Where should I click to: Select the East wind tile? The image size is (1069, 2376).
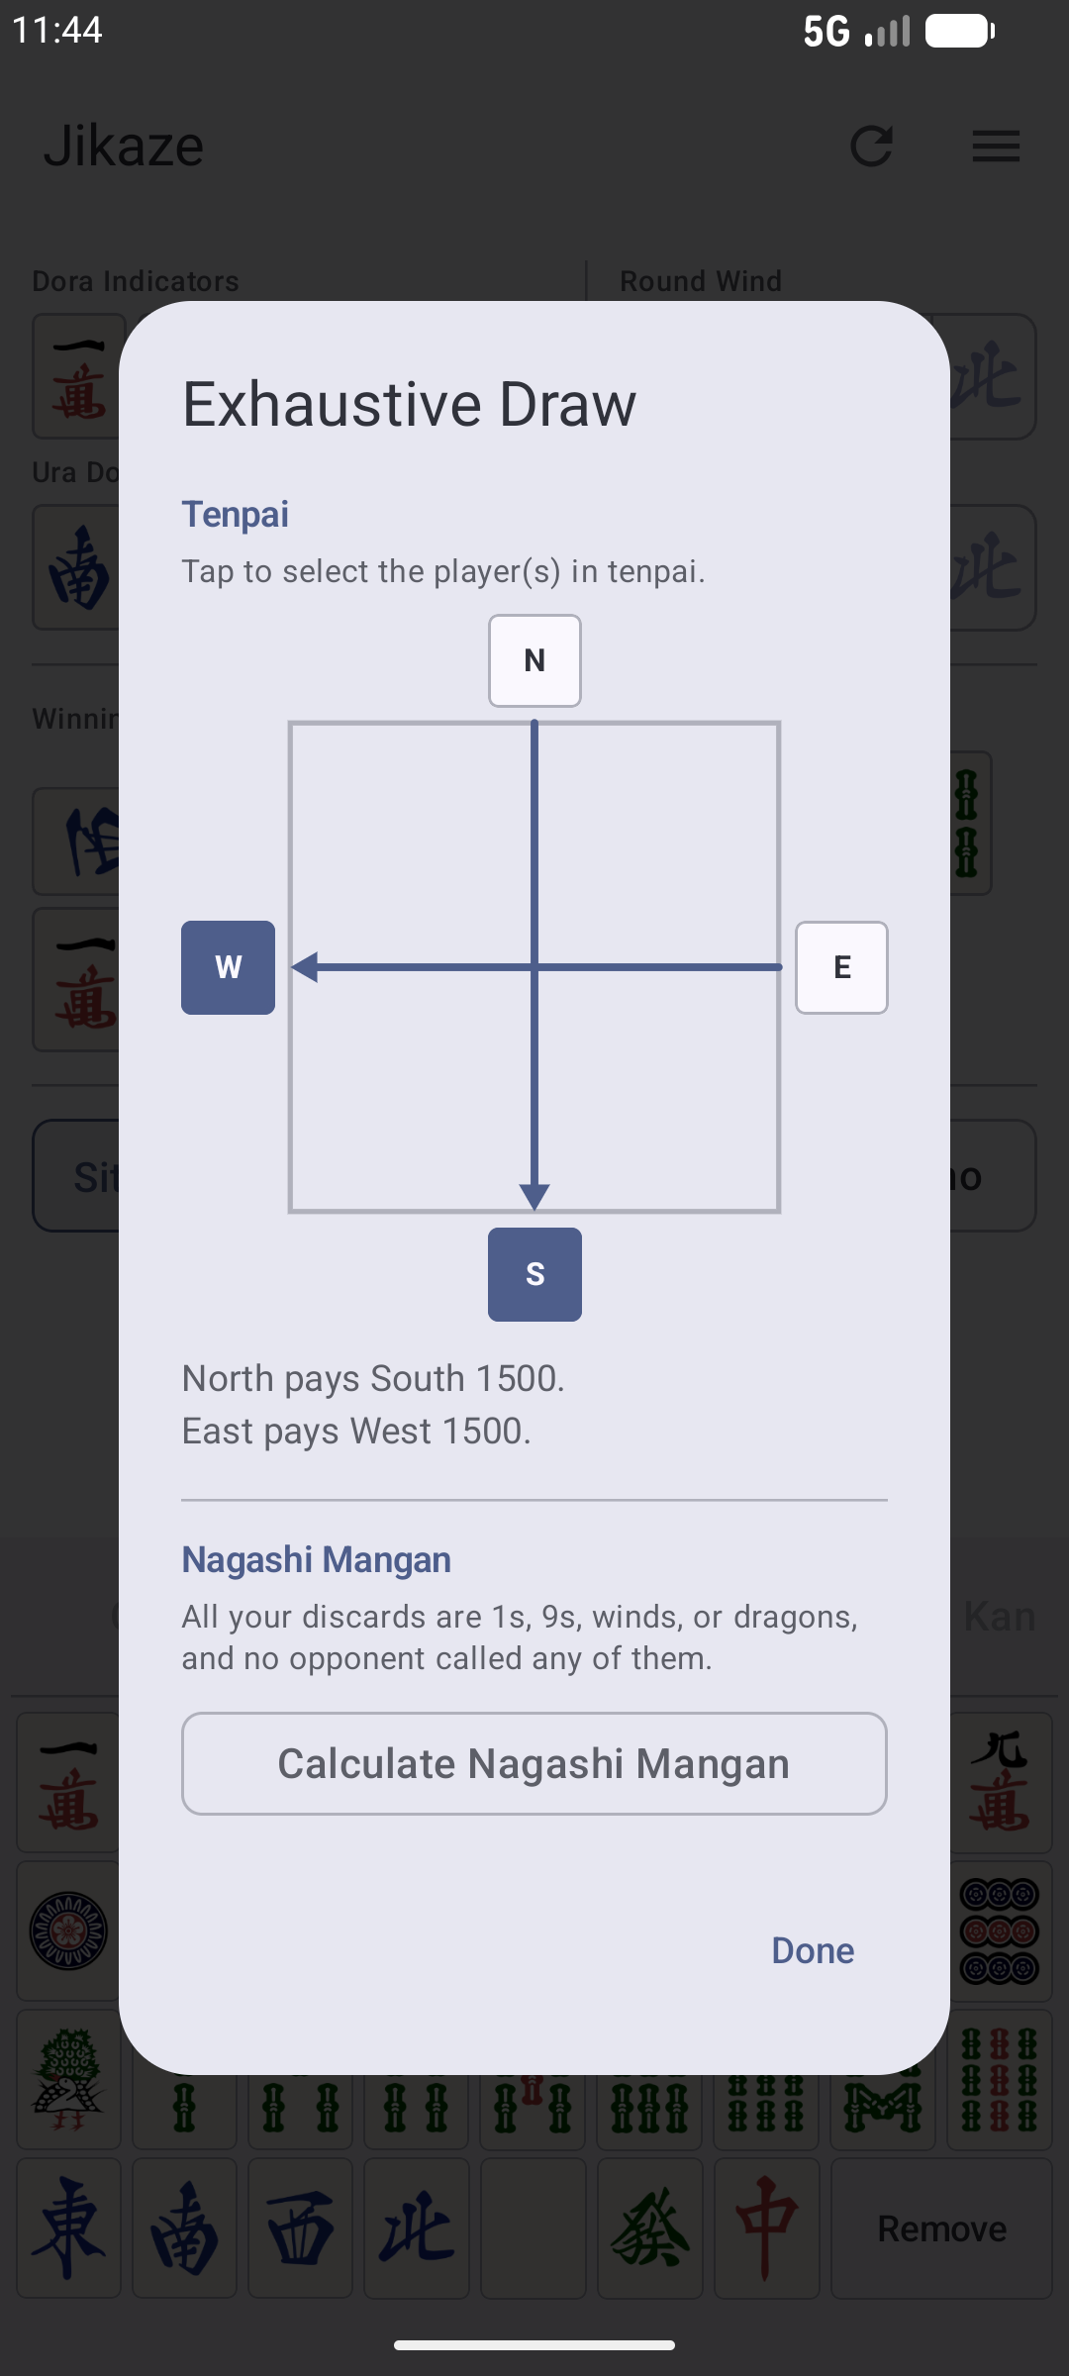click(x=68, y=2227)
